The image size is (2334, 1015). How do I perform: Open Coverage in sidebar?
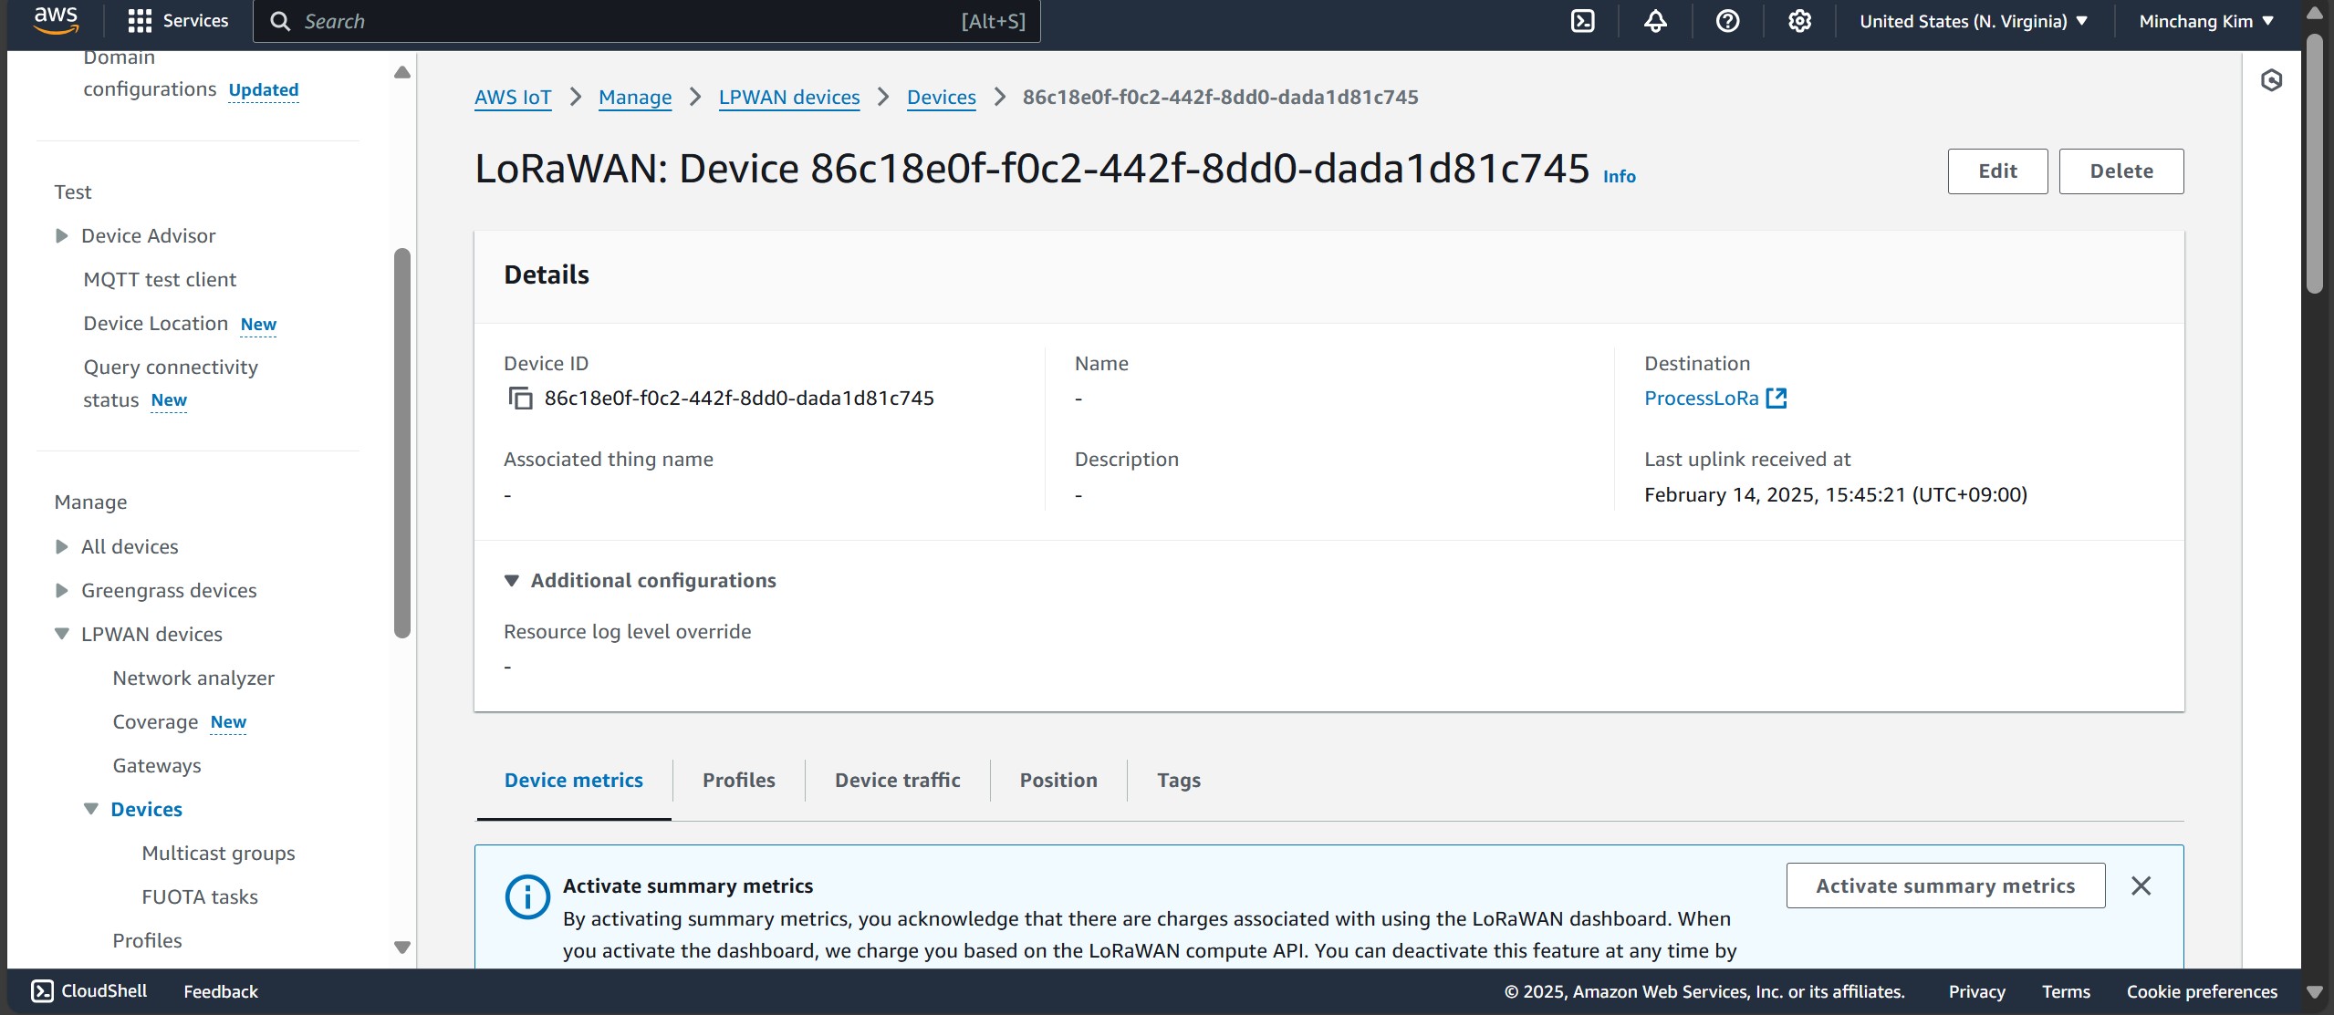(x=155, y=722)
